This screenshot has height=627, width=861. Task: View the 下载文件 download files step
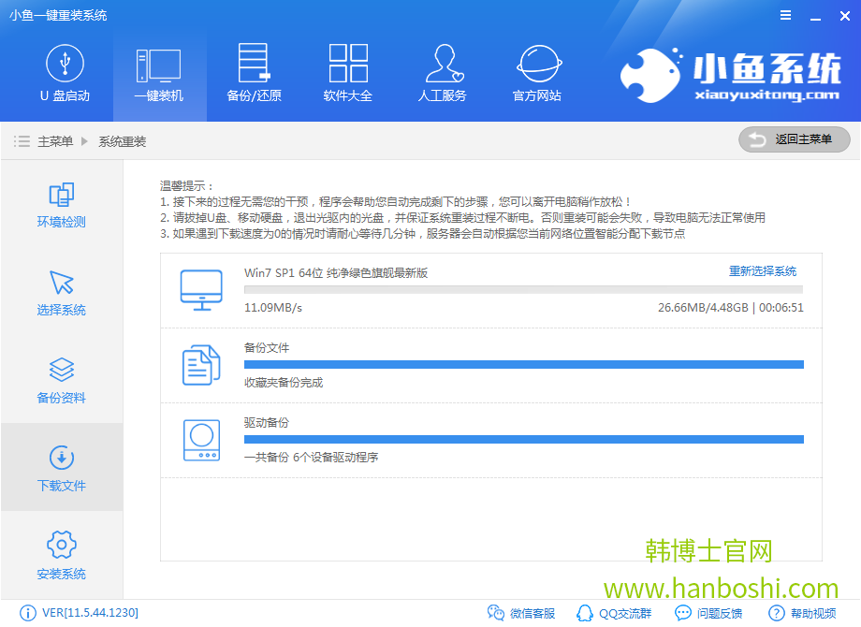pyautogui.click(x=60, y=468)
